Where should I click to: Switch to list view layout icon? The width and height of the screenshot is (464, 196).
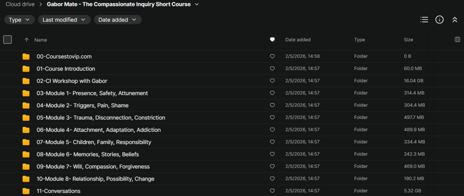[424, 19]
